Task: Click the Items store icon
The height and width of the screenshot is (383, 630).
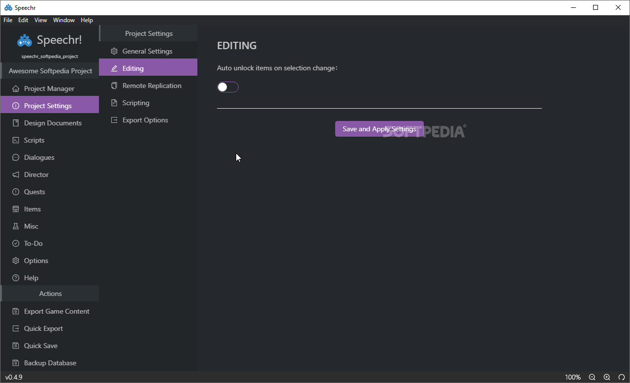Action: point(15,209)
